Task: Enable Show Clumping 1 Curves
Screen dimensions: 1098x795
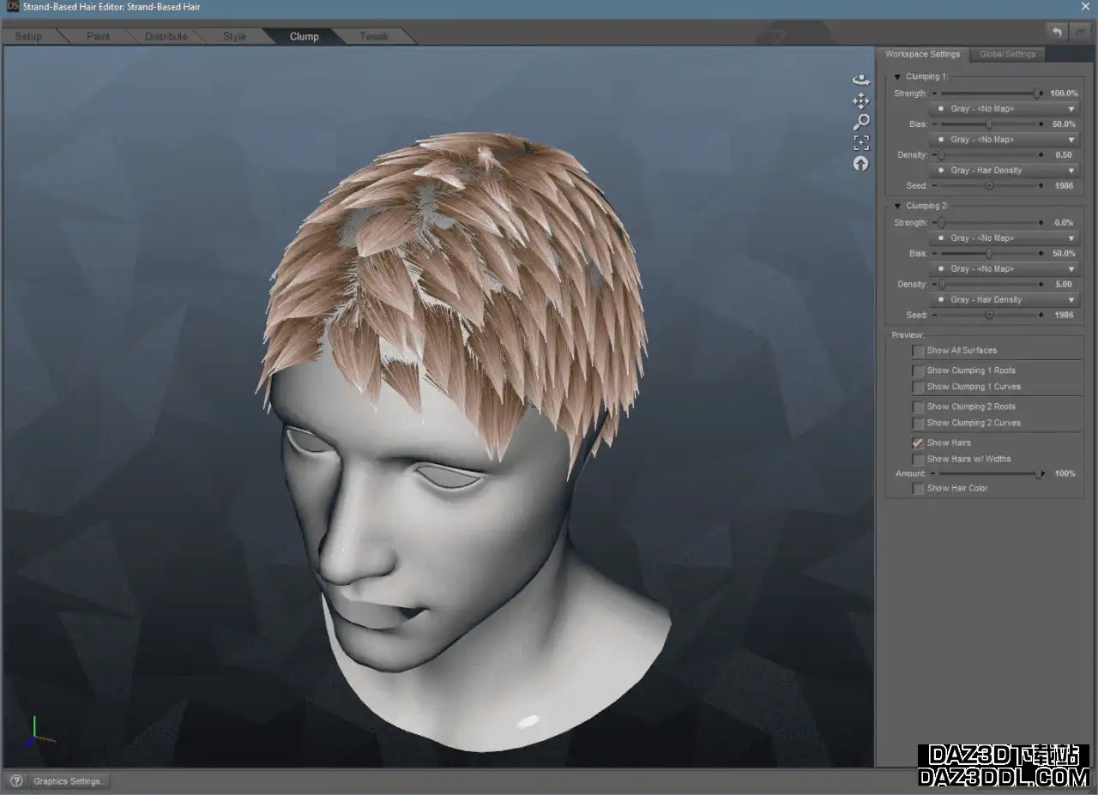Action: pyautogui.click(x=918, y=387)
